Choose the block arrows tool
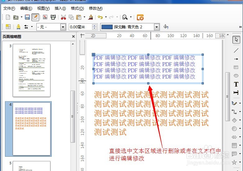This screenshot has width=243, height=171. (x=234, y=137)
